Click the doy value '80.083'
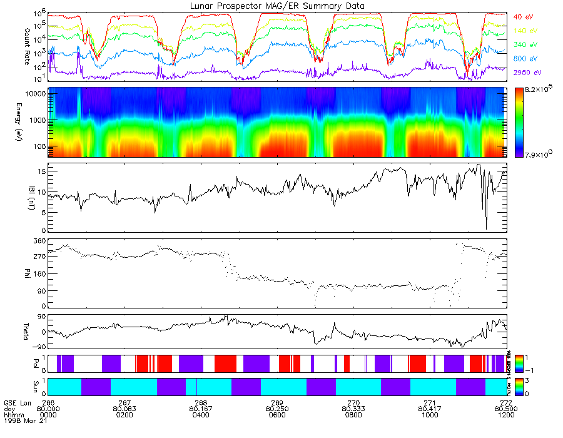This screenshot has height=438, width=563. 124,409
